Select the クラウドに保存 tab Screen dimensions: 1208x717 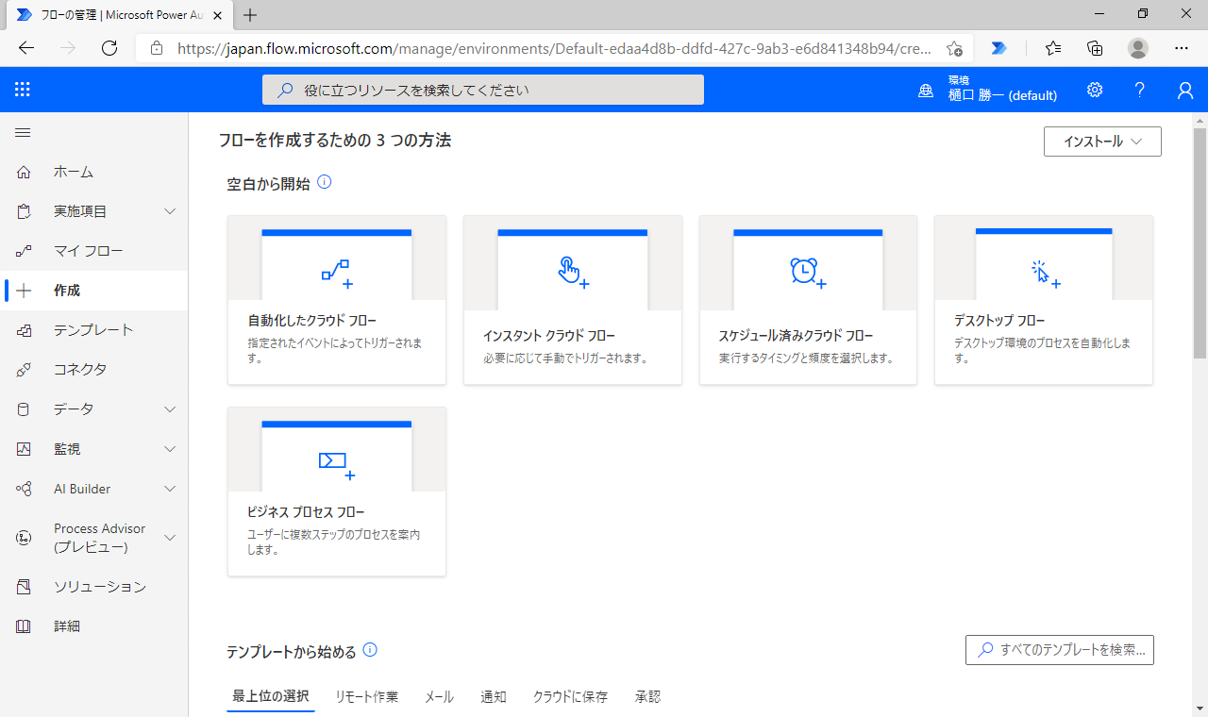(570, 697)
